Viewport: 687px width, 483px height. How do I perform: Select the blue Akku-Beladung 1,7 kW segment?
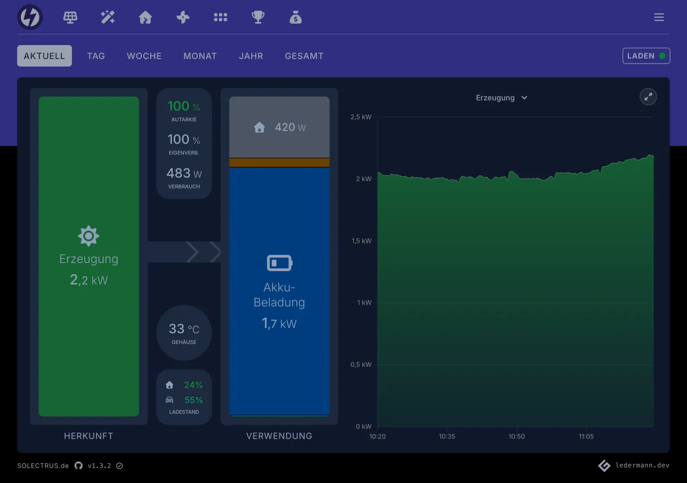pos(280,291)
